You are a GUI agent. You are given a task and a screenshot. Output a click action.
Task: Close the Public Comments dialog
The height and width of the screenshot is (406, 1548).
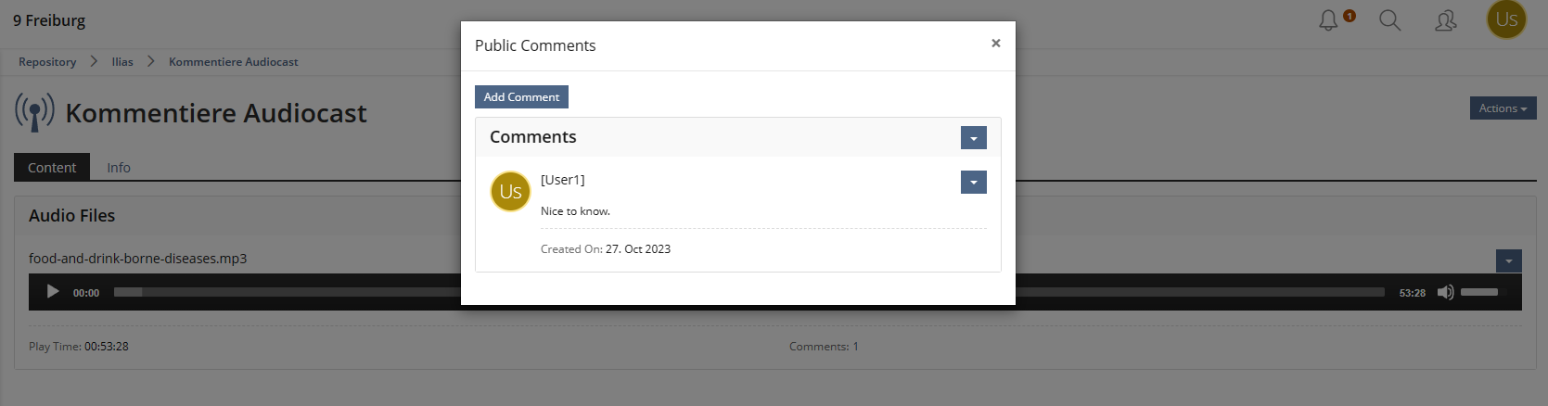point(995,44)
